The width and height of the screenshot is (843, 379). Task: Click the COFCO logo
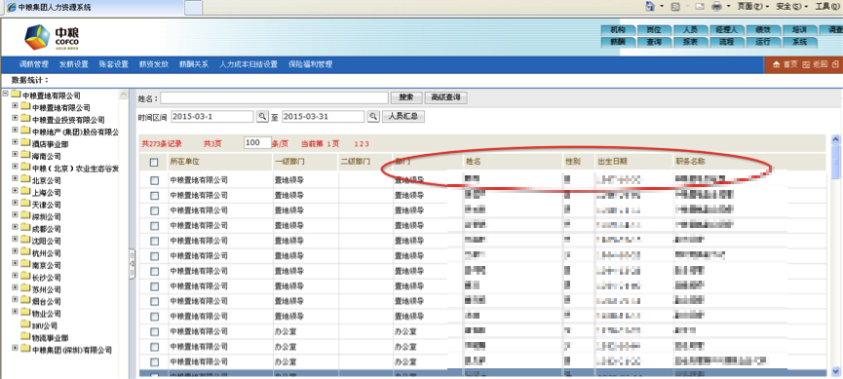(53, 37)
